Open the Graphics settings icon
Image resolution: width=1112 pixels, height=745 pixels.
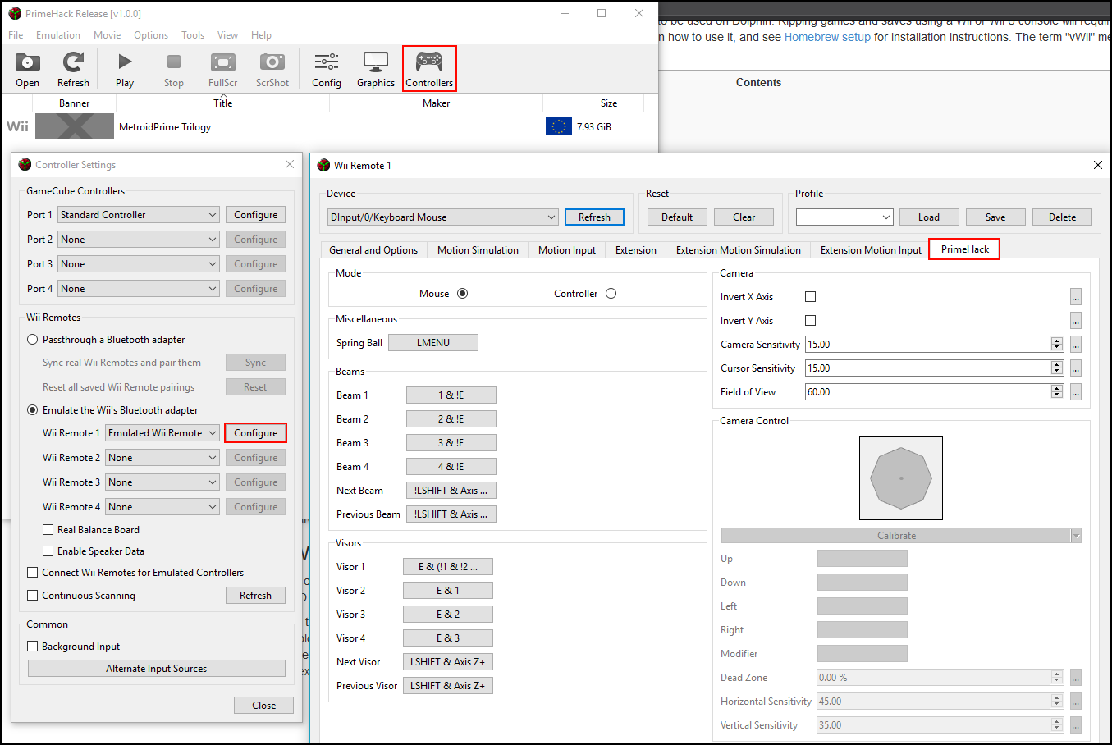(376, 69)
